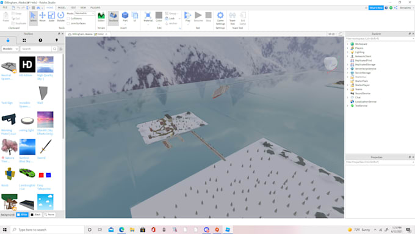Open the Part Color picker
The image size is (415, 234).
(159, 17)
